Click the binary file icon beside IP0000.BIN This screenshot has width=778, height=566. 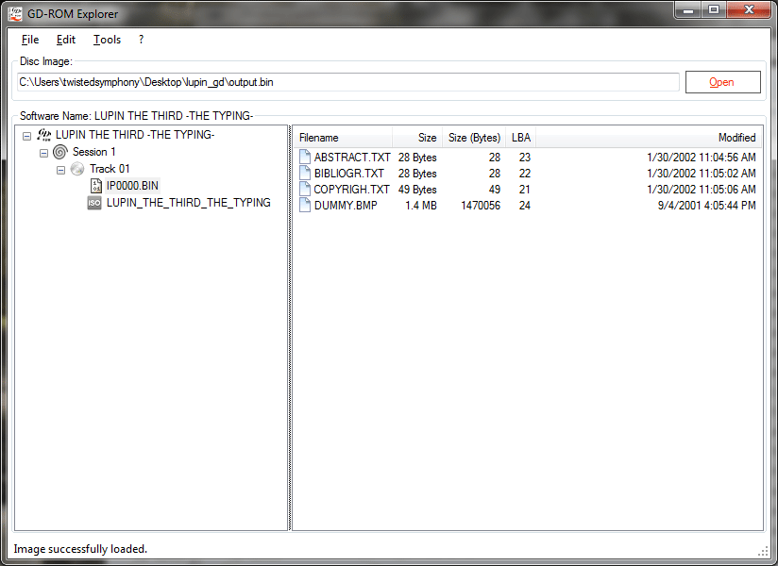pyautogui.click(x=95, y=186)
